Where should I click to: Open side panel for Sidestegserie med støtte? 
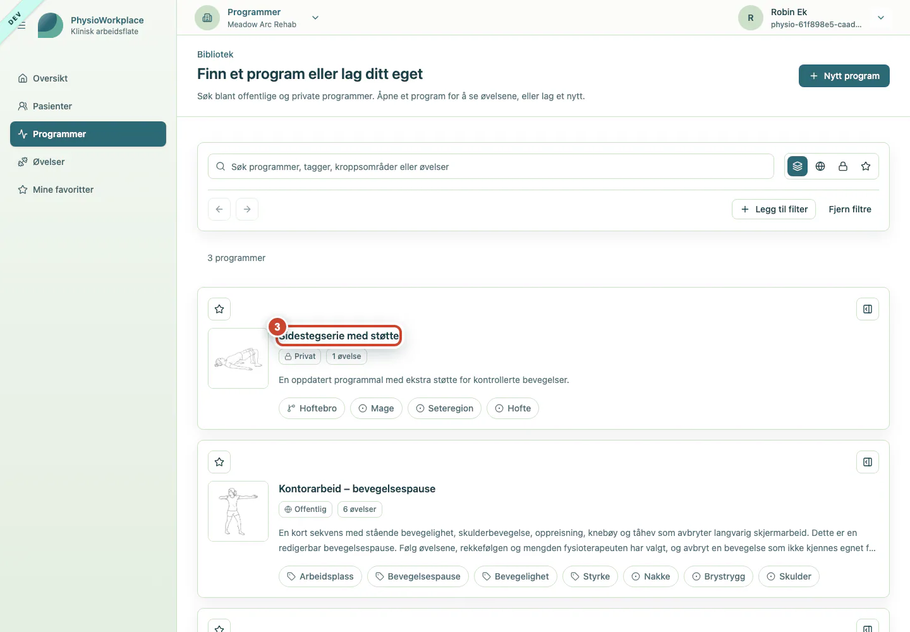[868, 309]
